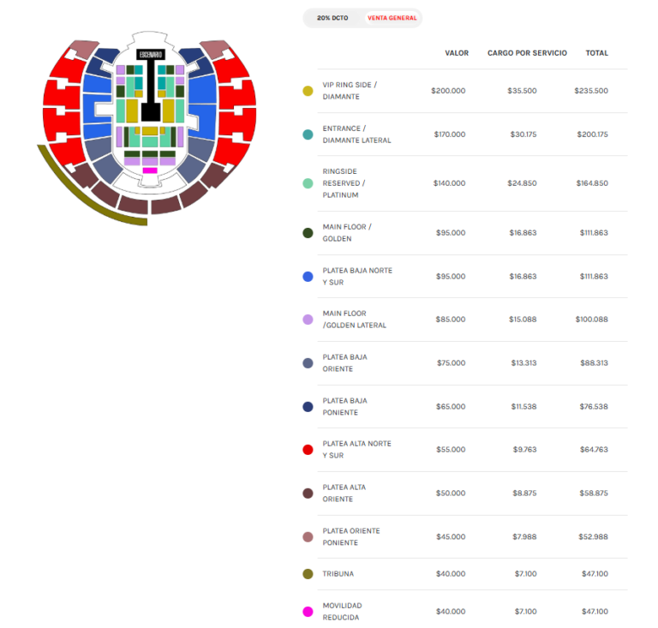Click the Main Floor / Golden Lateral purple swatch
The width and height of the screenshot is (658, 628).
pyautogui.click(x=308, y=320)
